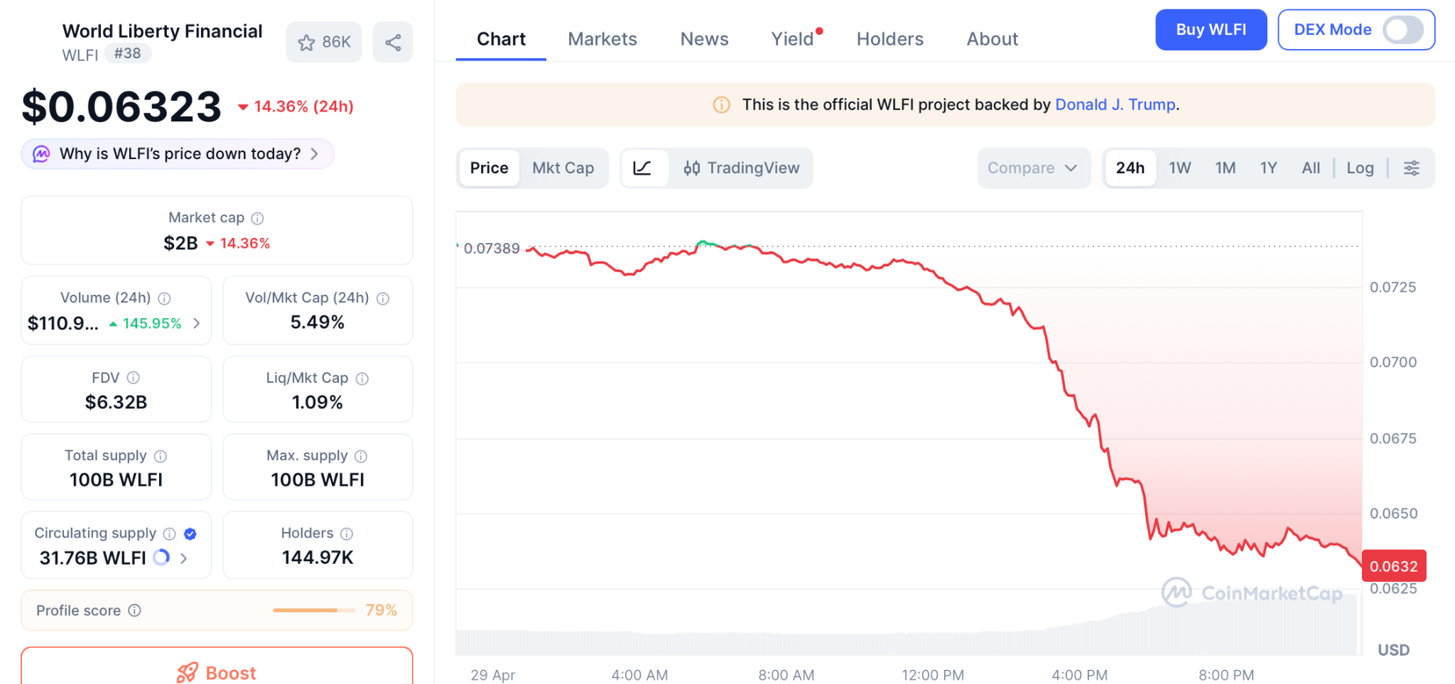This screenshot has height=684, width=1455.
Task: Click Market cap info icon
Action: click(x=258, y=219)
